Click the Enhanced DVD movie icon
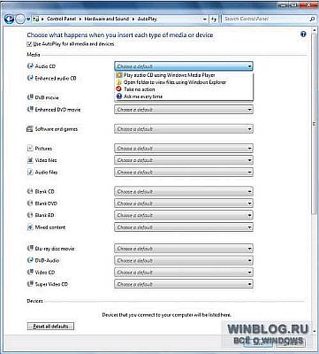Image resolution: width=319 pixels, height=354 pixels. point(30,110)
